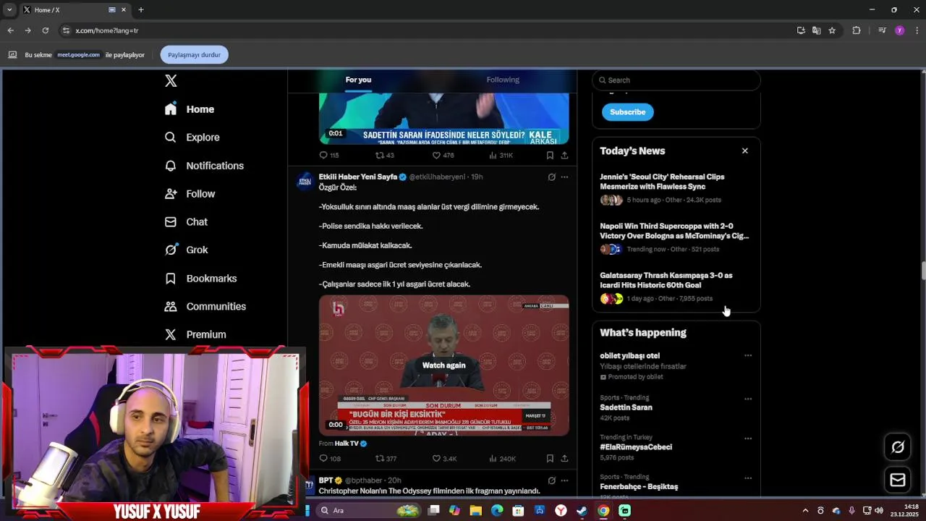Open Notifications in the sidebar
926x521 pixels.
204,166
